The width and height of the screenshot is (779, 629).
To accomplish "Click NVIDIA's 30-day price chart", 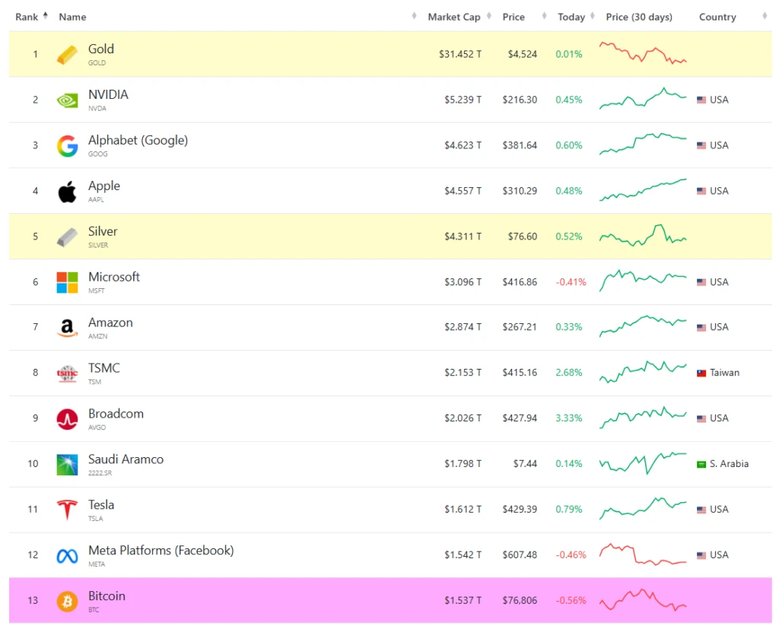I will (x=643, y=98).
